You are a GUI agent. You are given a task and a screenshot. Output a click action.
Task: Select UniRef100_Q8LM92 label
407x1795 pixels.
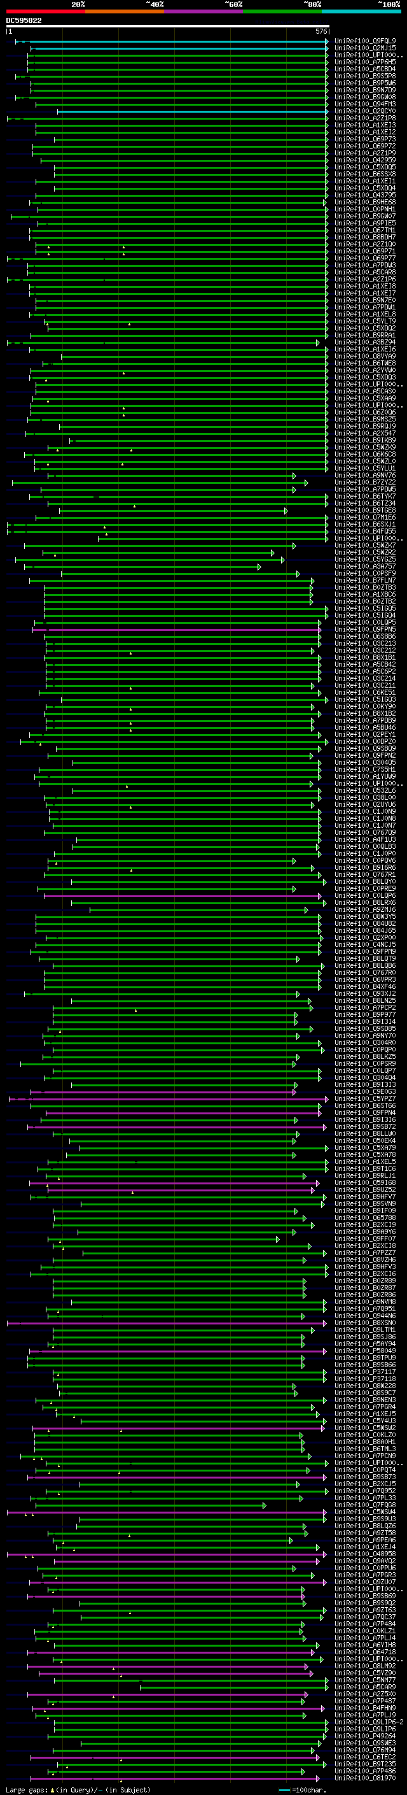(x=365, y=1665)
